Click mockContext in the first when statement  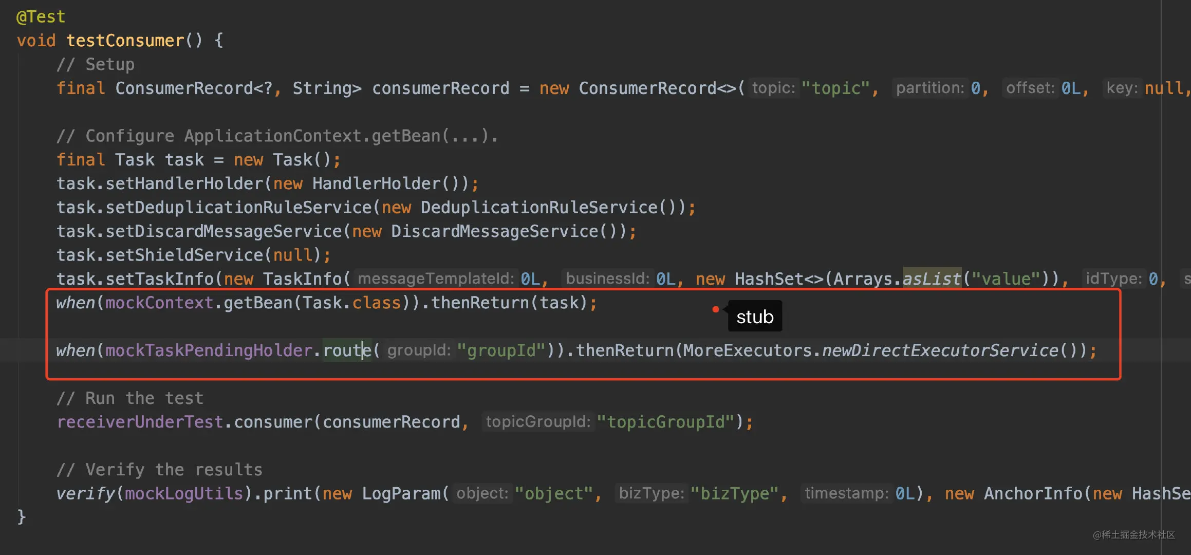159,303
